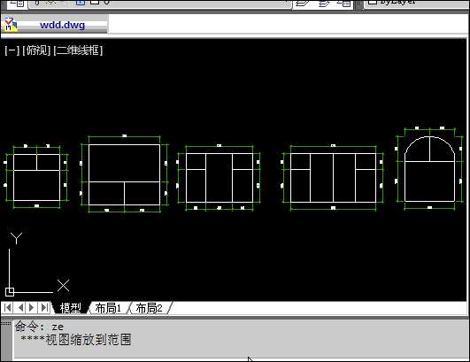Viewport: 470px width, 362px height.
Task: Click the drawing file icon beside wdd.dwg
Action: [9, 25]
